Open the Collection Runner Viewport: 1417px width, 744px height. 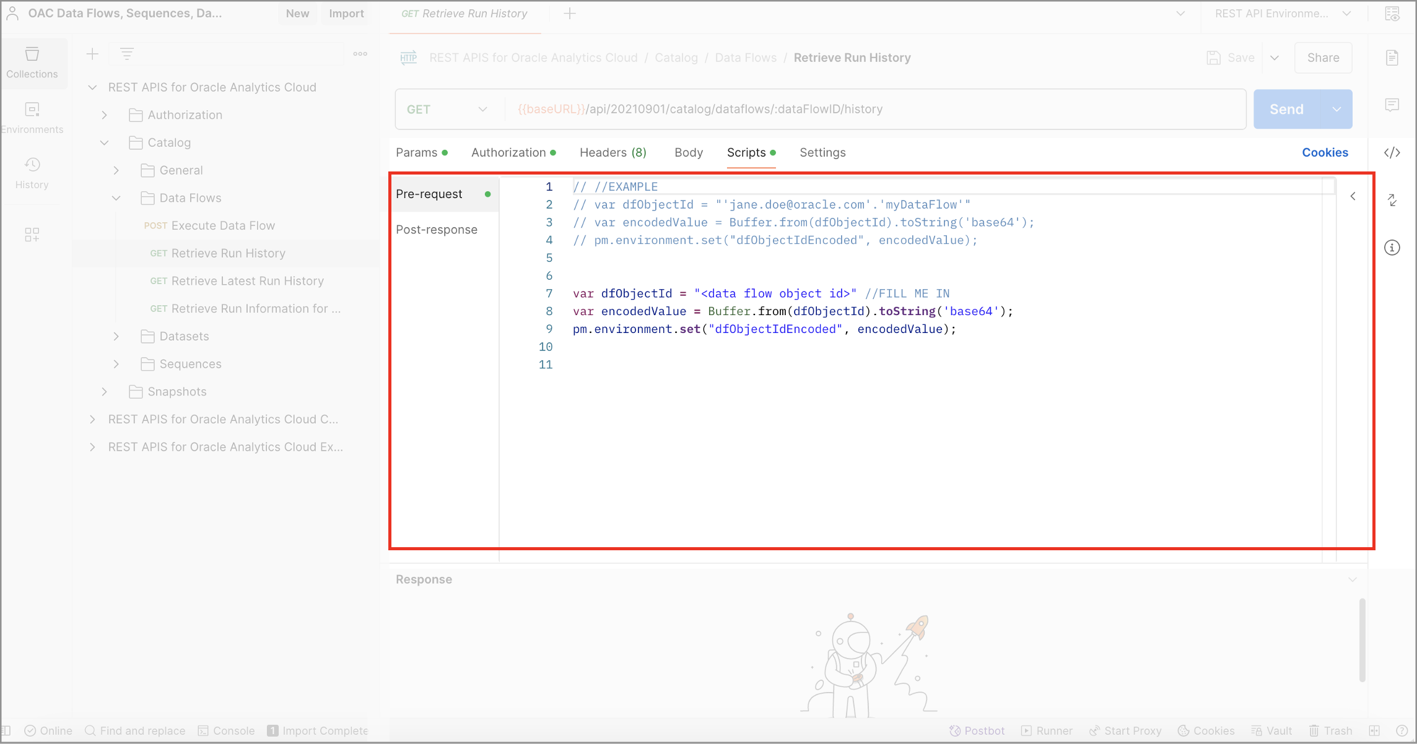click(x=1047, y=730)
